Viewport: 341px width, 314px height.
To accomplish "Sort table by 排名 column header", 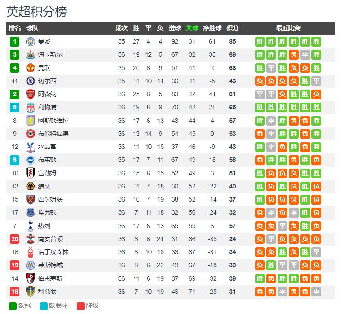I will [x=15, y=28].
